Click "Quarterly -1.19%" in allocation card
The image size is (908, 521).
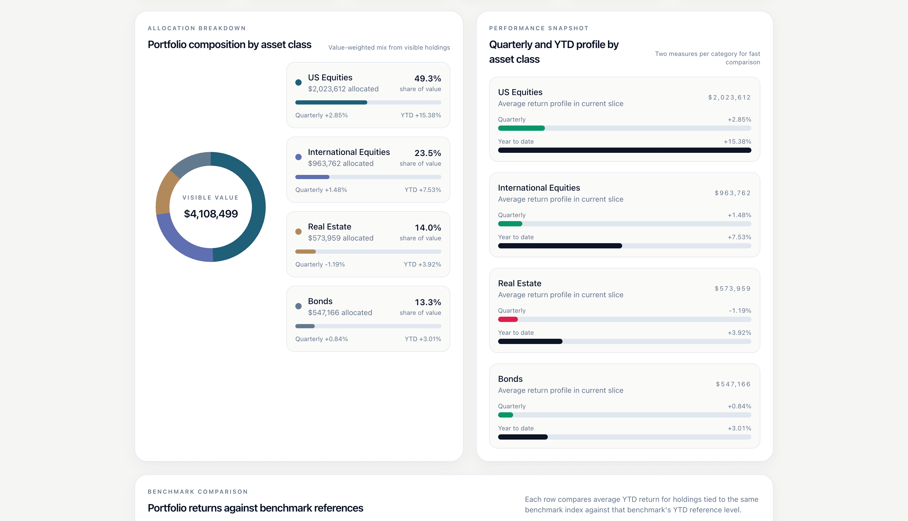click(x=319, y=264)
